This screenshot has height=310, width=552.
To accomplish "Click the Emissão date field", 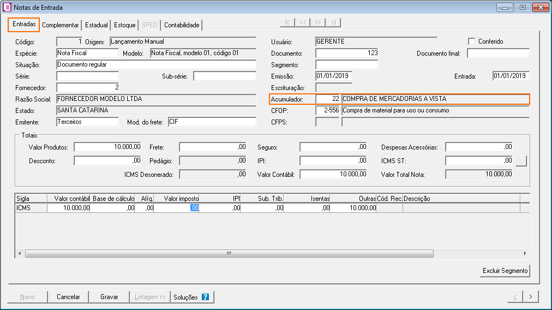I will (x=334, y=76).
